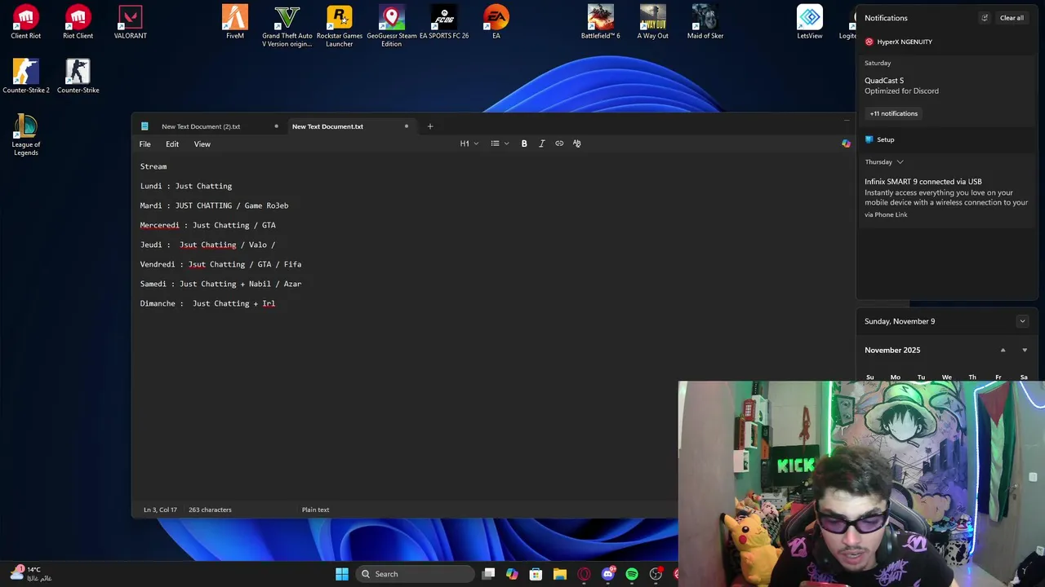
Task: Open the H1 heading dropdown
Action: 469,143
